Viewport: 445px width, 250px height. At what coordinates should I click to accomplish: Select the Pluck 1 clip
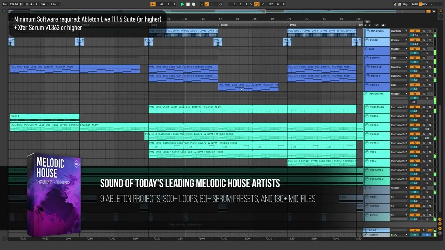[45, 118]
